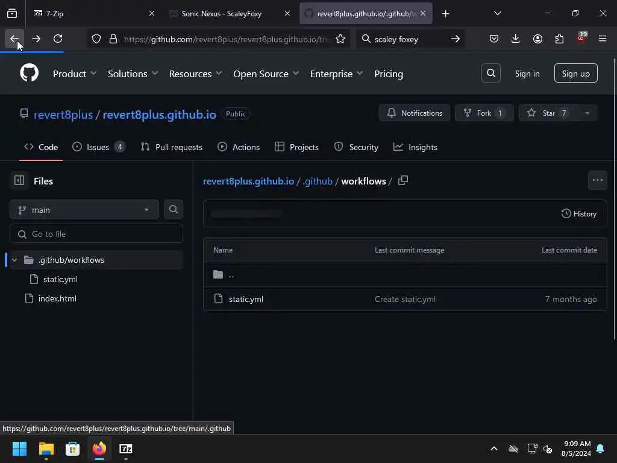
Task: Collapse the .github/workflows tree folder
Action: pyautogui.click(x=14, y=260)
